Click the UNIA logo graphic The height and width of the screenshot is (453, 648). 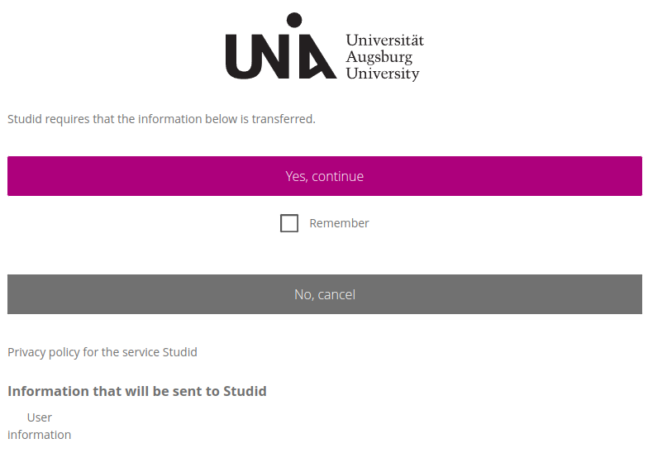point(281,50)
